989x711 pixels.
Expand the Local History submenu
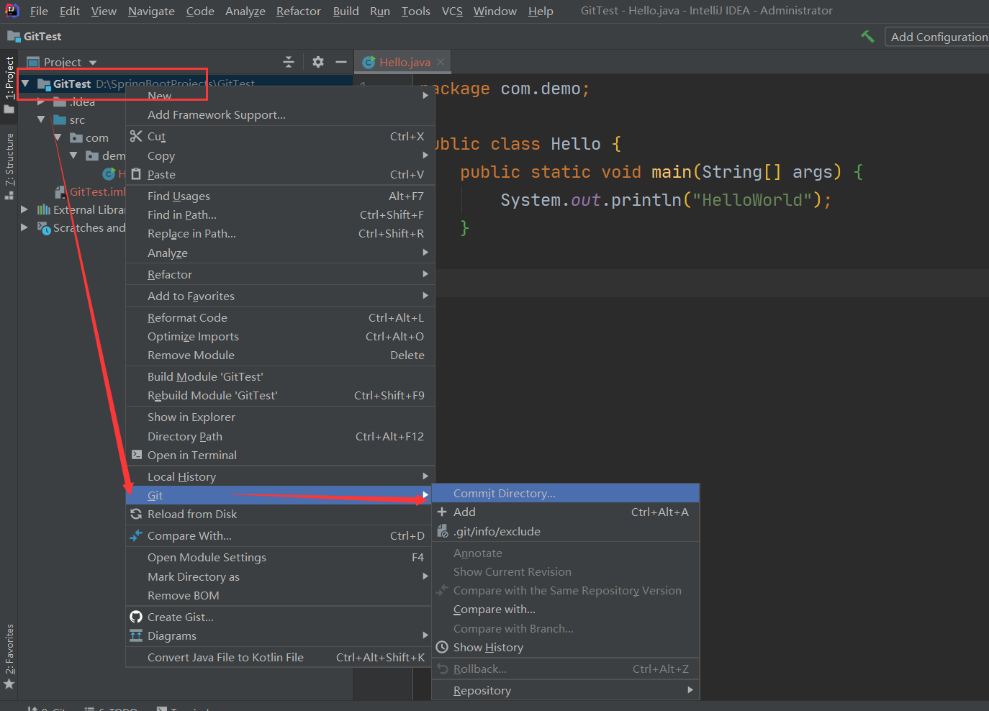coord(281,476)
